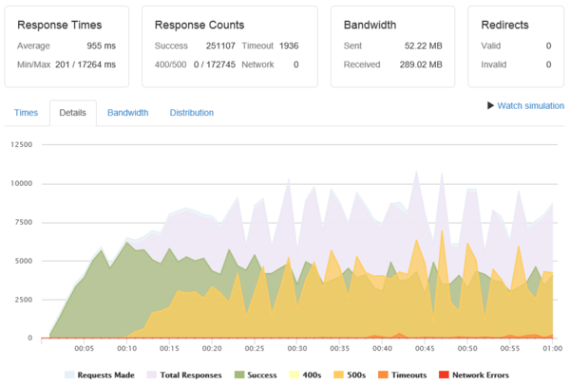Click the Valid redirects label

(x=491, y=46)
